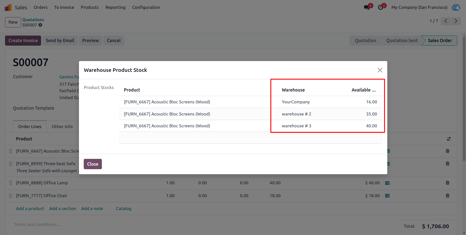
Task: Delete the Office Chair order line
Action: click(x=448, y=196)
